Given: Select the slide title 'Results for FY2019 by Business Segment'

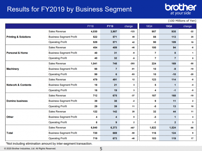Looking at the screenshot, I should (69, 9).
